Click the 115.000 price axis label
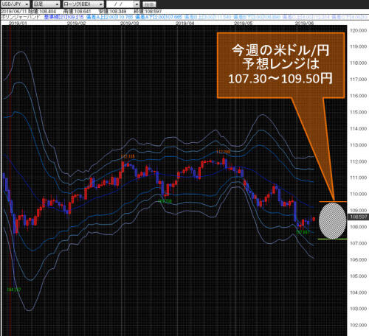Screen dimensions: 369x336 pos(359,112)
